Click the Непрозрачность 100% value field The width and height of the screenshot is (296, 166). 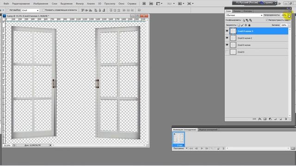284,15
